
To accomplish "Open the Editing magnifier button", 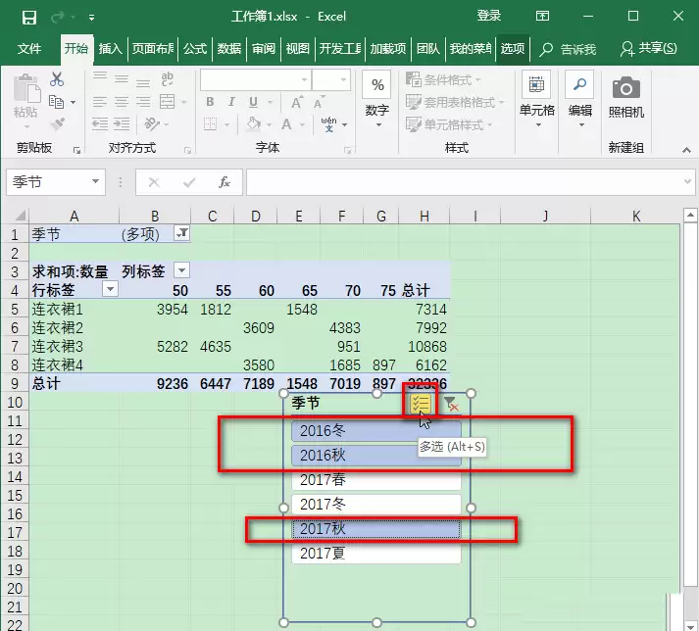I will 579,84.
